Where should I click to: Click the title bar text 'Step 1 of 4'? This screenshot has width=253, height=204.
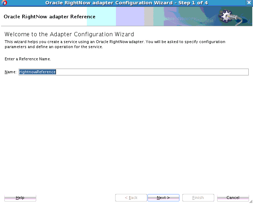(193, 3)
